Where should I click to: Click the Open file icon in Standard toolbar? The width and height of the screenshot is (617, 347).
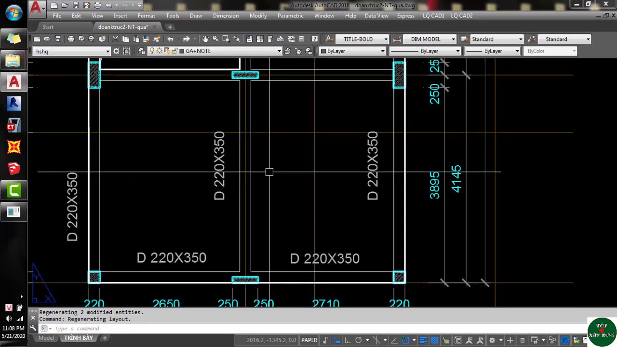point(47,39)
